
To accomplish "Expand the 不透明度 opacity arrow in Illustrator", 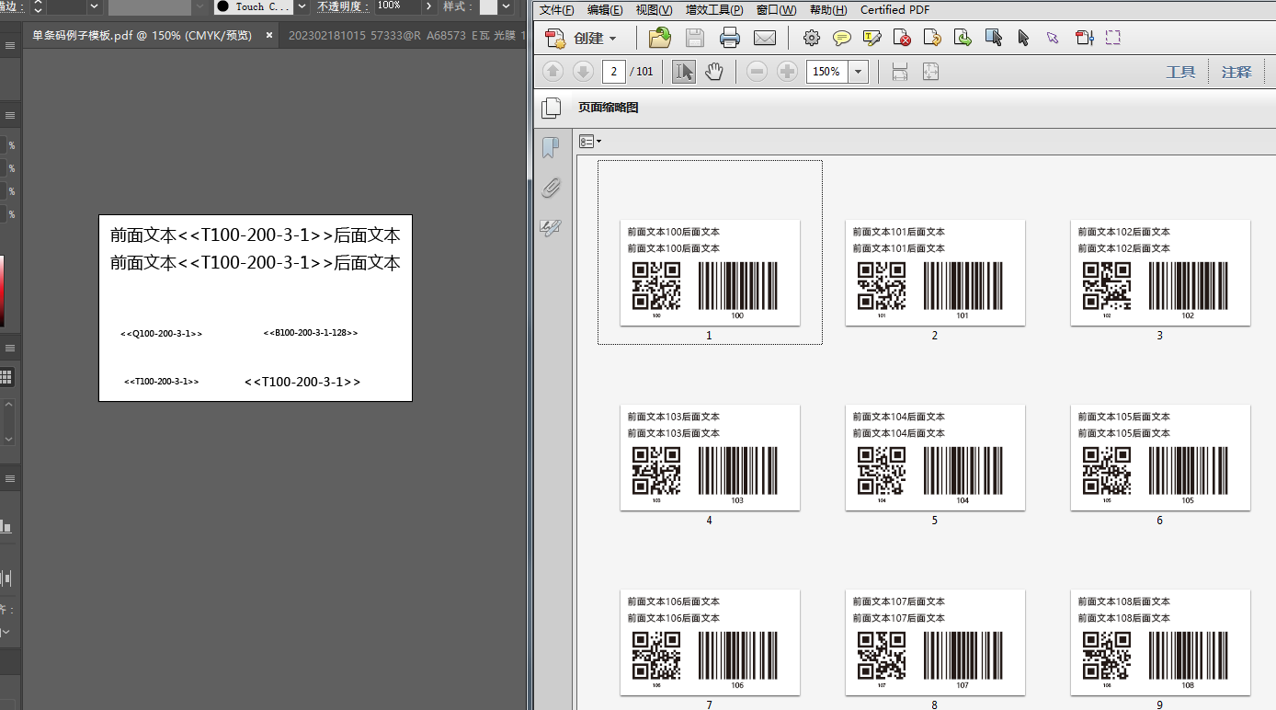I will pos(427,6).
